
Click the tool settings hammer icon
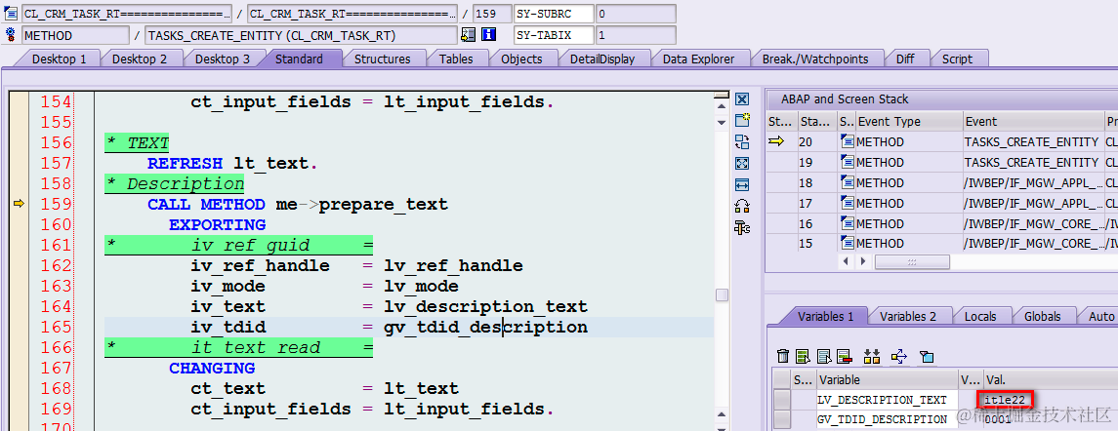pyautogui.click(x=742, y=228)
